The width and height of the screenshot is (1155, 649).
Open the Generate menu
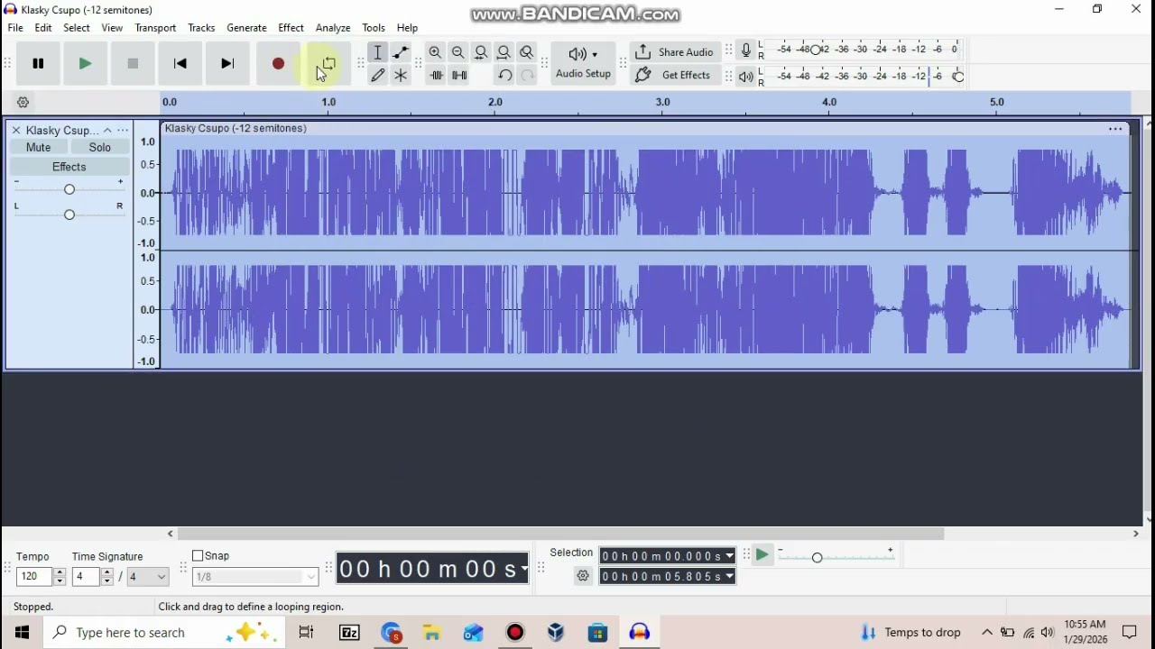246,28
